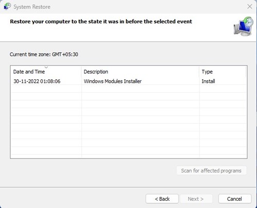Click divider between Date and Description columns
The height and width of the screenshot is (208, 257).
pyautogui.click(x=81, y=72)
